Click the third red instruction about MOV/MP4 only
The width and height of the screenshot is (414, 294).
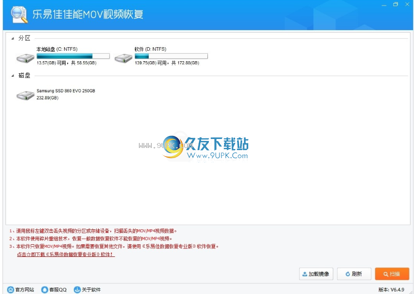click(x=114, y=246)
